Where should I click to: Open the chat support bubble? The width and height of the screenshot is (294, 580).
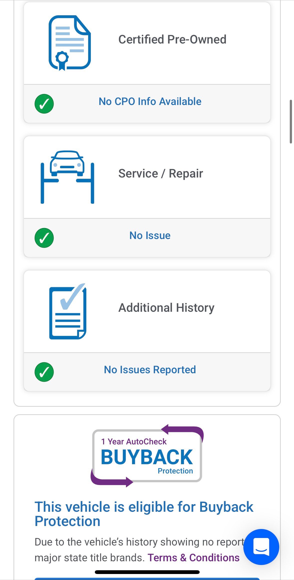tap(261, 547)
